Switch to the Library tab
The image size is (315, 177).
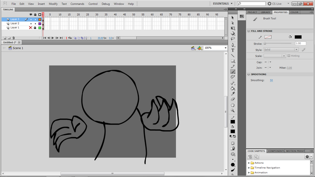[265, 12]
